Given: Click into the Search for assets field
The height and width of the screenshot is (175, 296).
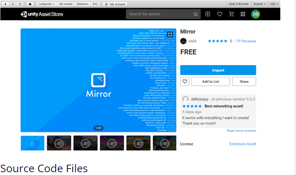Looking at the screenshot, I should (x=160, y=14).
